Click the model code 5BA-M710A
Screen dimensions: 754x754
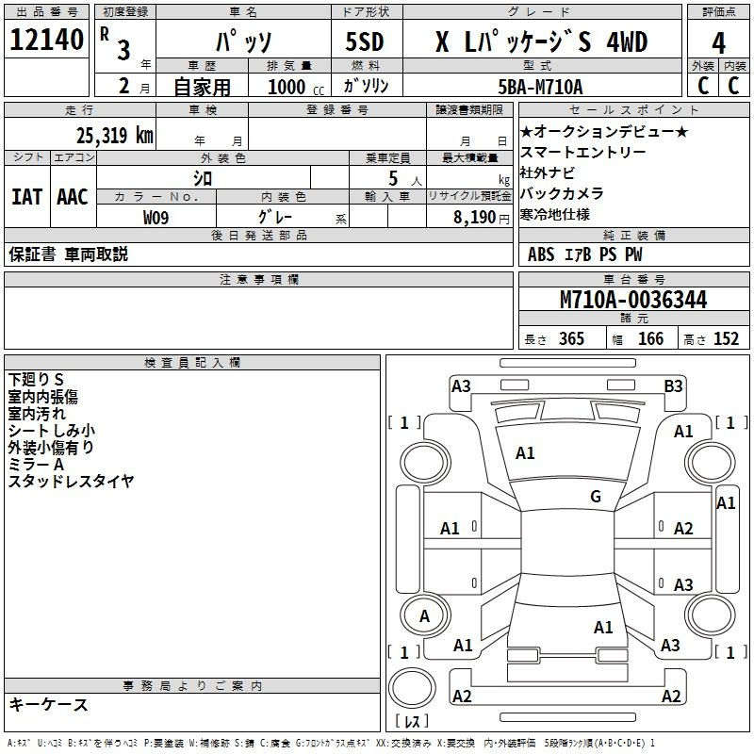(x=541, y=88)
